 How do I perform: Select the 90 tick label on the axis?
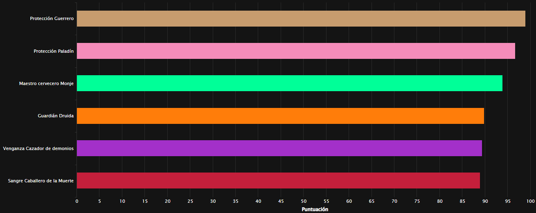pyautogui.click(x=485, y=201)
